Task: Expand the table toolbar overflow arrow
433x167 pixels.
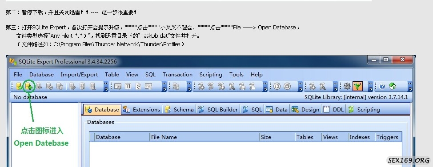Action: point(164,86)
